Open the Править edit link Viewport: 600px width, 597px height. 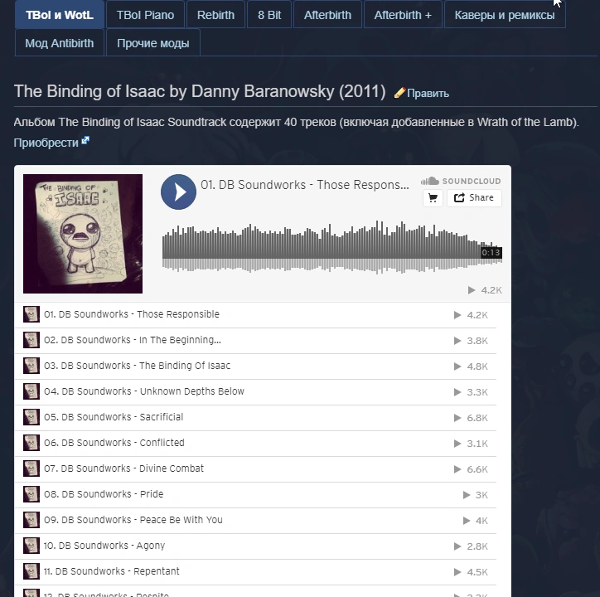point(428,93)
